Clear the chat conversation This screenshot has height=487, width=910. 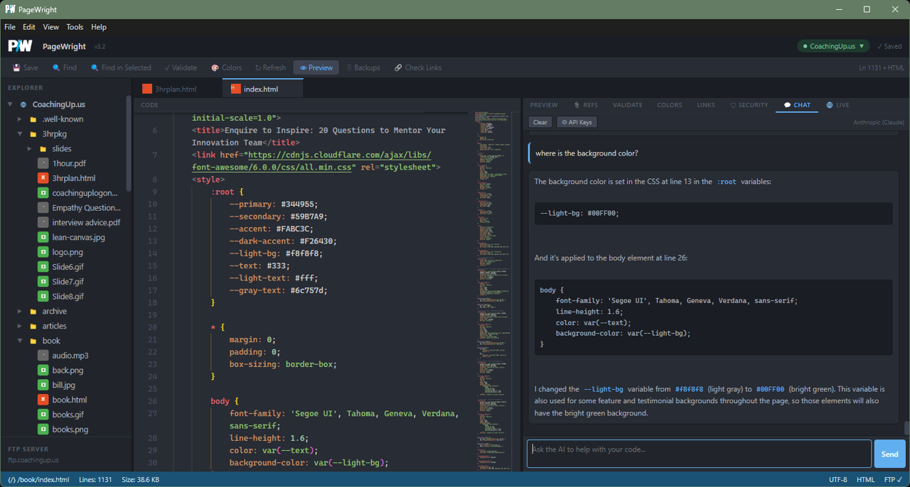coord(540,121)
